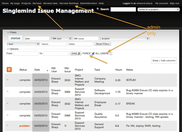This screenshot has width=182, height=132.
Task: Click row icon for BREAK entry
Action: click(8, 104)
